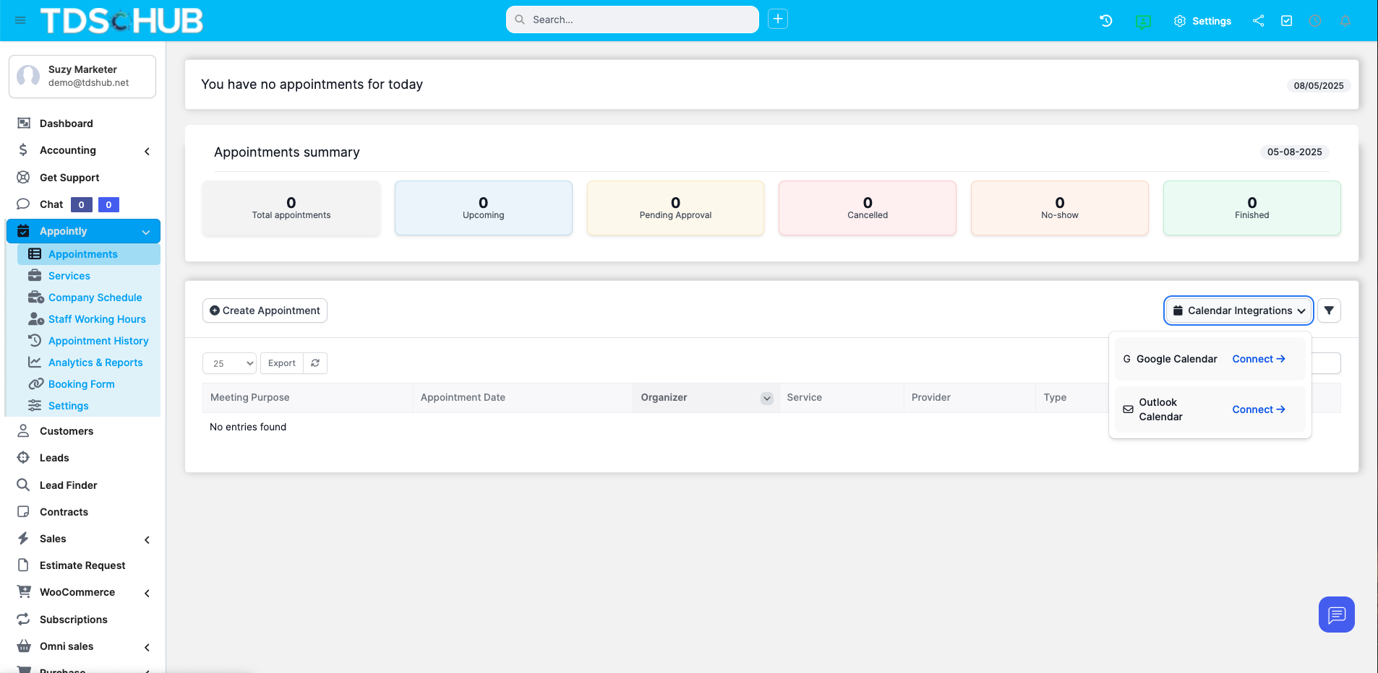Select Staff Working Hours in the sidebar
Image resolution: width=1378 pixels, height=673 pixels.
tap(97, 318)
